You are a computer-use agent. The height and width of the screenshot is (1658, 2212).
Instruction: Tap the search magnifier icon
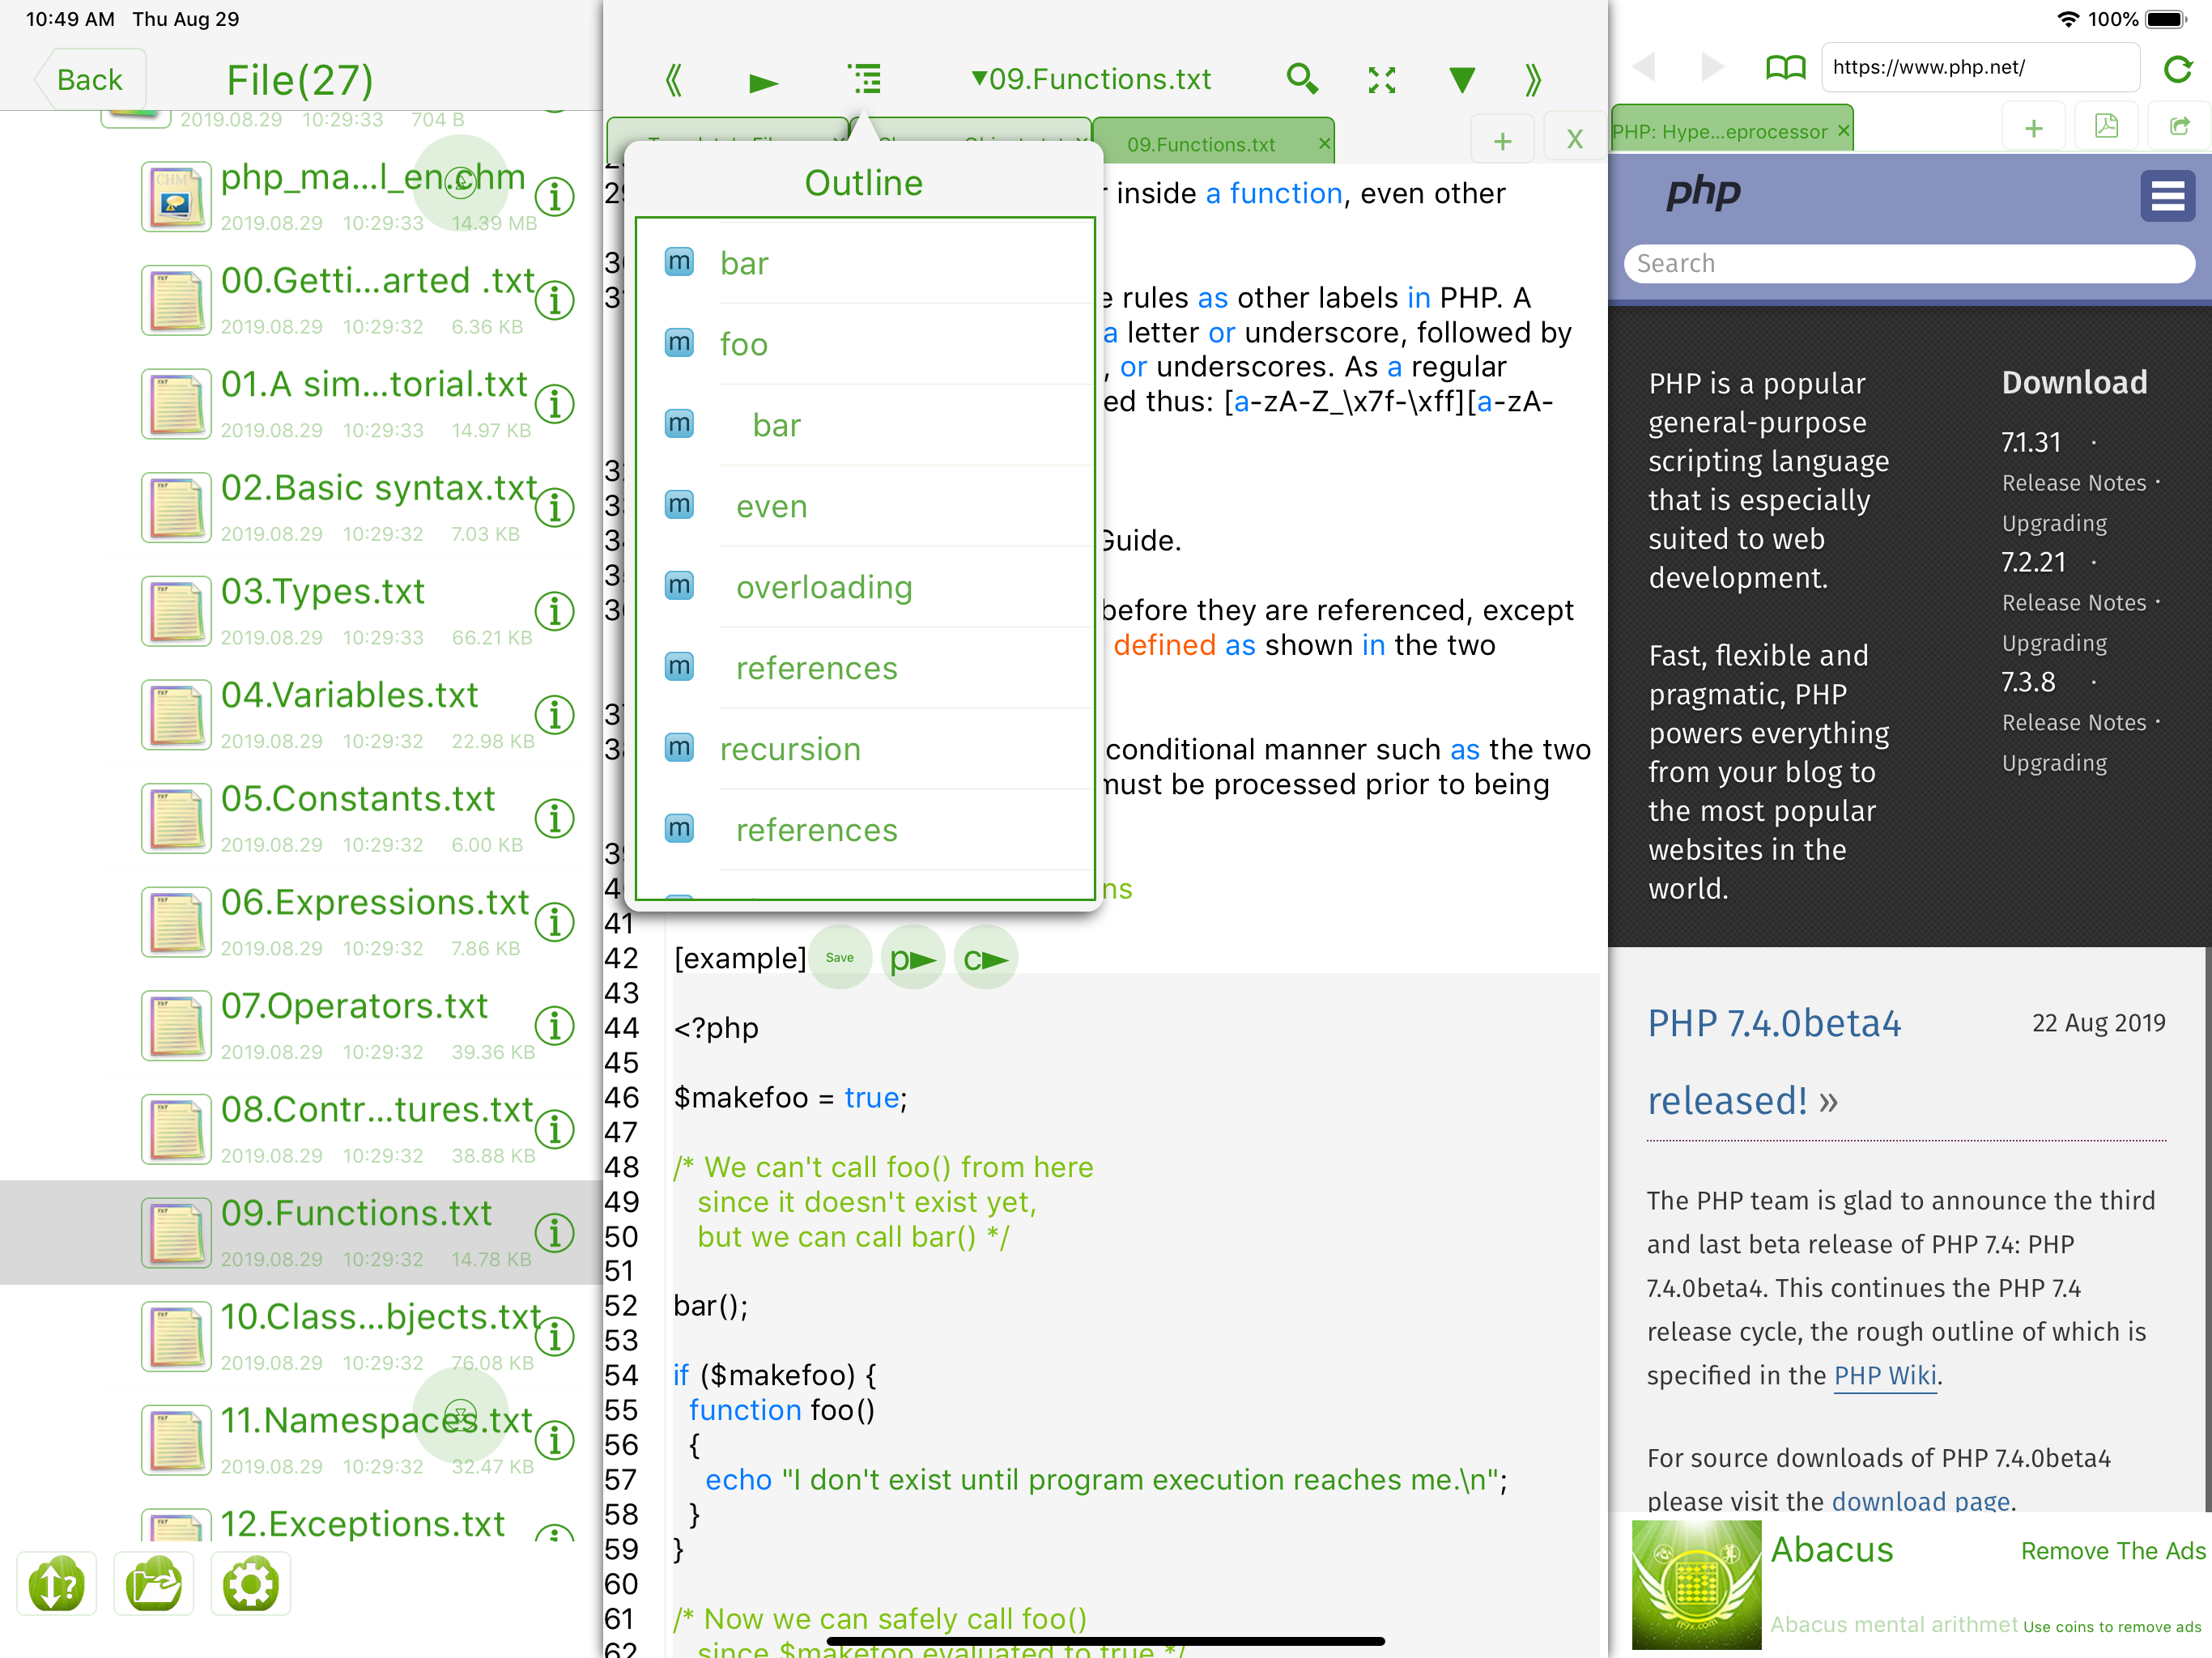pos(1301,79)
